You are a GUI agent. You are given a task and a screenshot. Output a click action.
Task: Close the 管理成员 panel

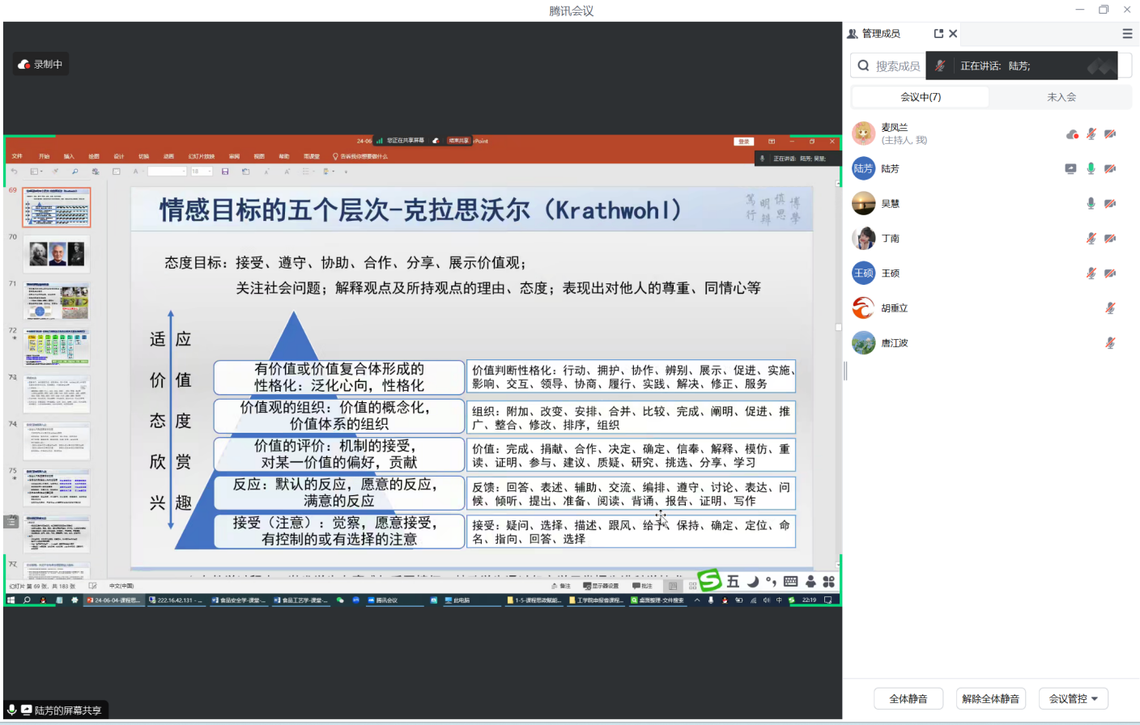pos(953,34)
